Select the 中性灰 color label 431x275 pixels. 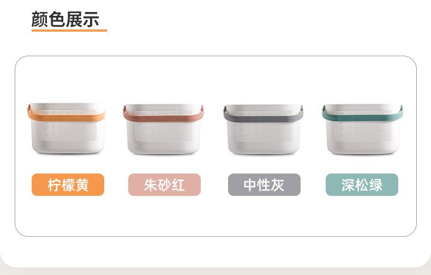(x=264, y=184)
